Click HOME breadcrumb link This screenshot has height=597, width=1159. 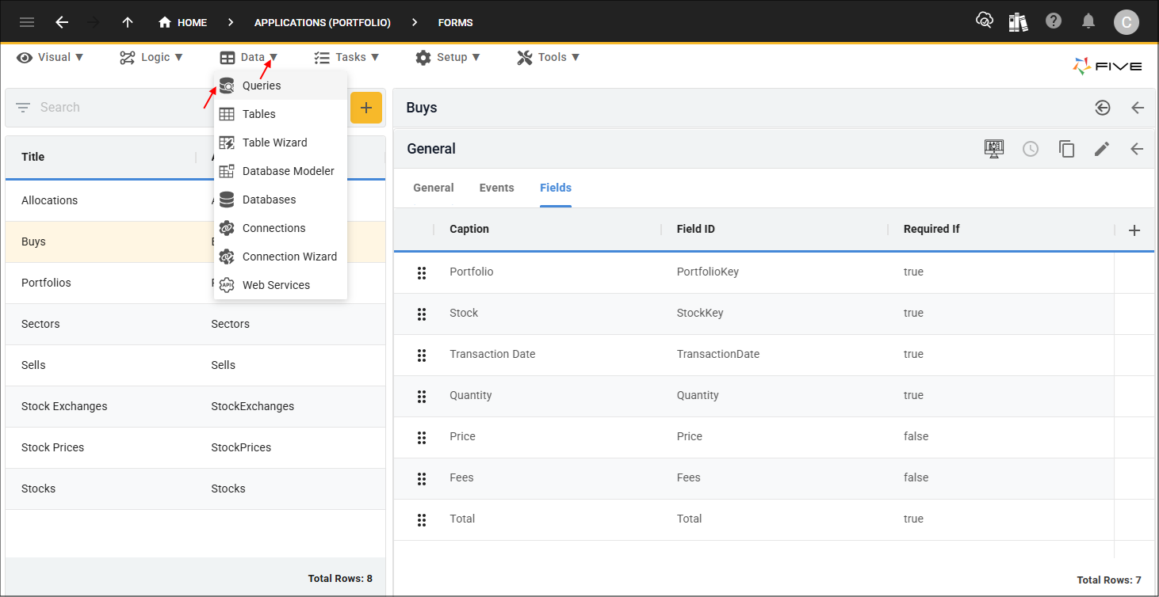tap(183, 22)
